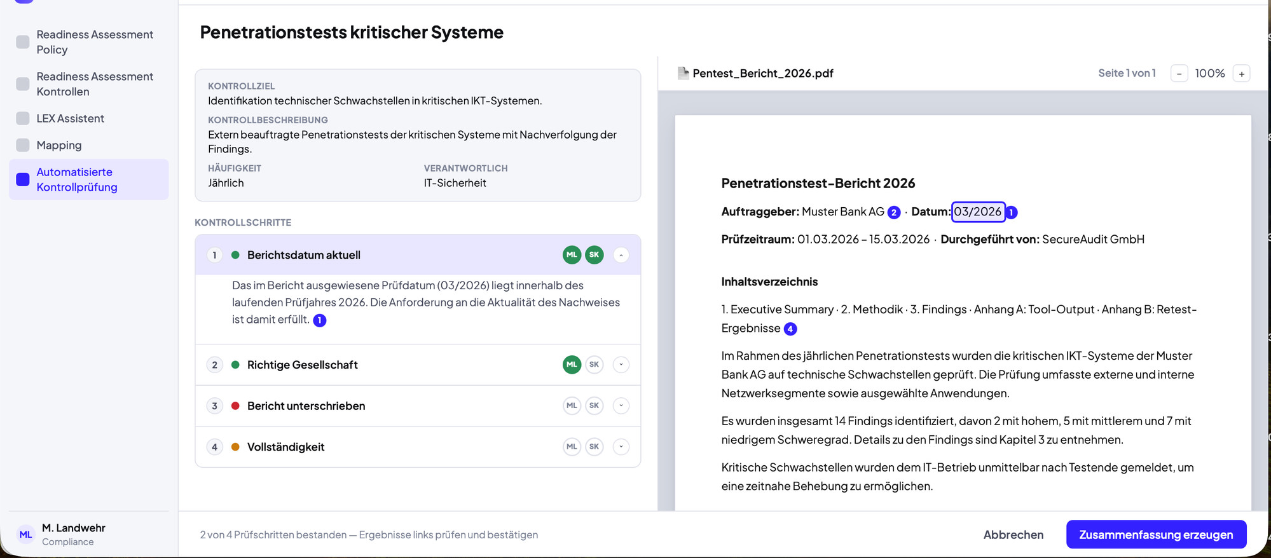The height and width of the screenshot is (558, 1271).
Task: Increase PDF zoom with the plus button
Action: 1241,73
